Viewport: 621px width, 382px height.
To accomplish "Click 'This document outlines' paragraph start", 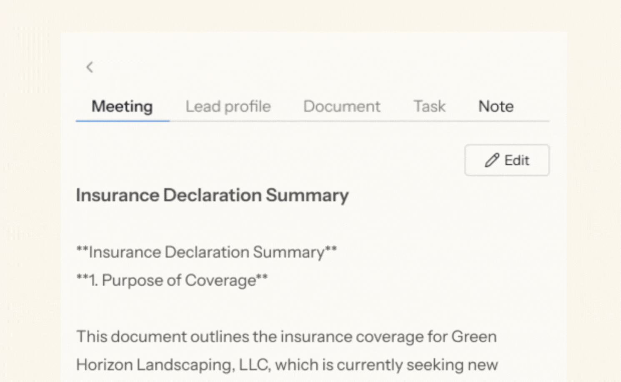I will coord(131,337).
